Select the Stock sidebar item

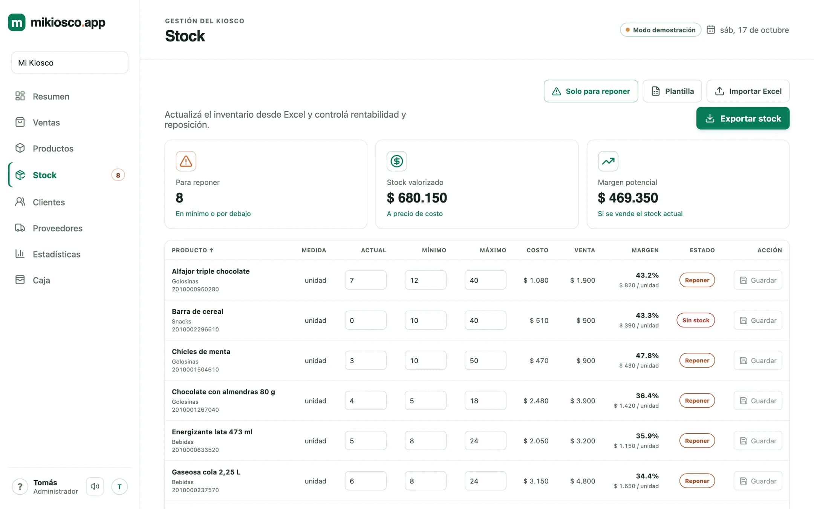click(x=70, y=175)
